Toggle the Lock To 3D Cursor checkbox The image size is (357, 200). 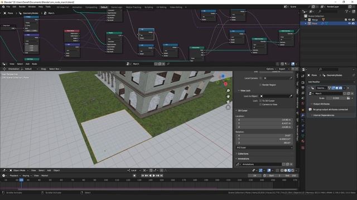pos(260,101)
